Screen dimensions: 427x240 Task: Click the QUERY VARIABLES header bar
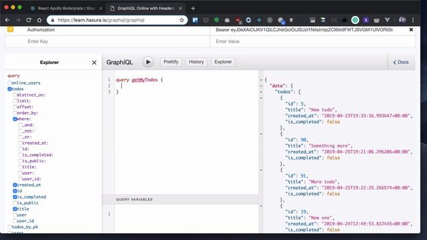click(x=180, y=199)
